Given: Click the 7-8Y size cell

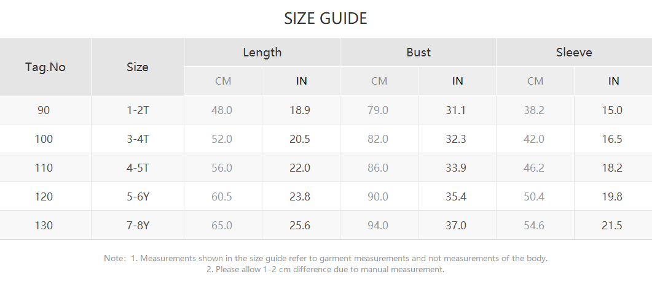Looking at the screenshot, I should [138, 226].
